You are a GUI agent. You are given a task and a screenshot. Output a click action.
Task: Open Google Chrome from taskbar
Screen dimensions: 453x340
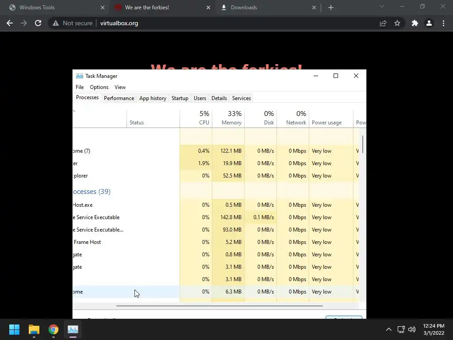(x=54, y=329)
